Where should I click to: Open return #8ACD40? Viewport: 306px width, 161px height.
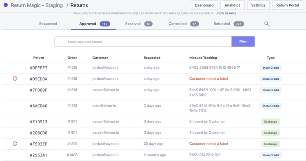coord(39,106)
